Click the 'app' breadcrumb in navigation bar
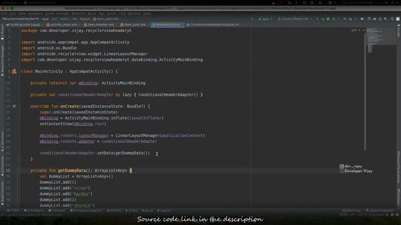Image resolution: width=401 pixels, height=225 pixels. (45, 19)
